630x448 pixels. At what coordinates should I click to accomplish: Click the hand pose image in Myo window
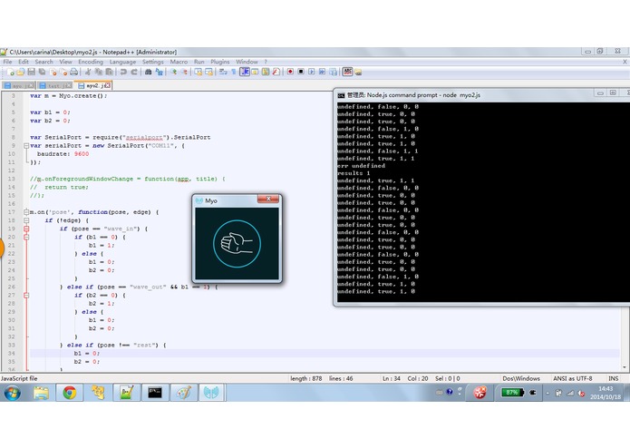[237, 243]
